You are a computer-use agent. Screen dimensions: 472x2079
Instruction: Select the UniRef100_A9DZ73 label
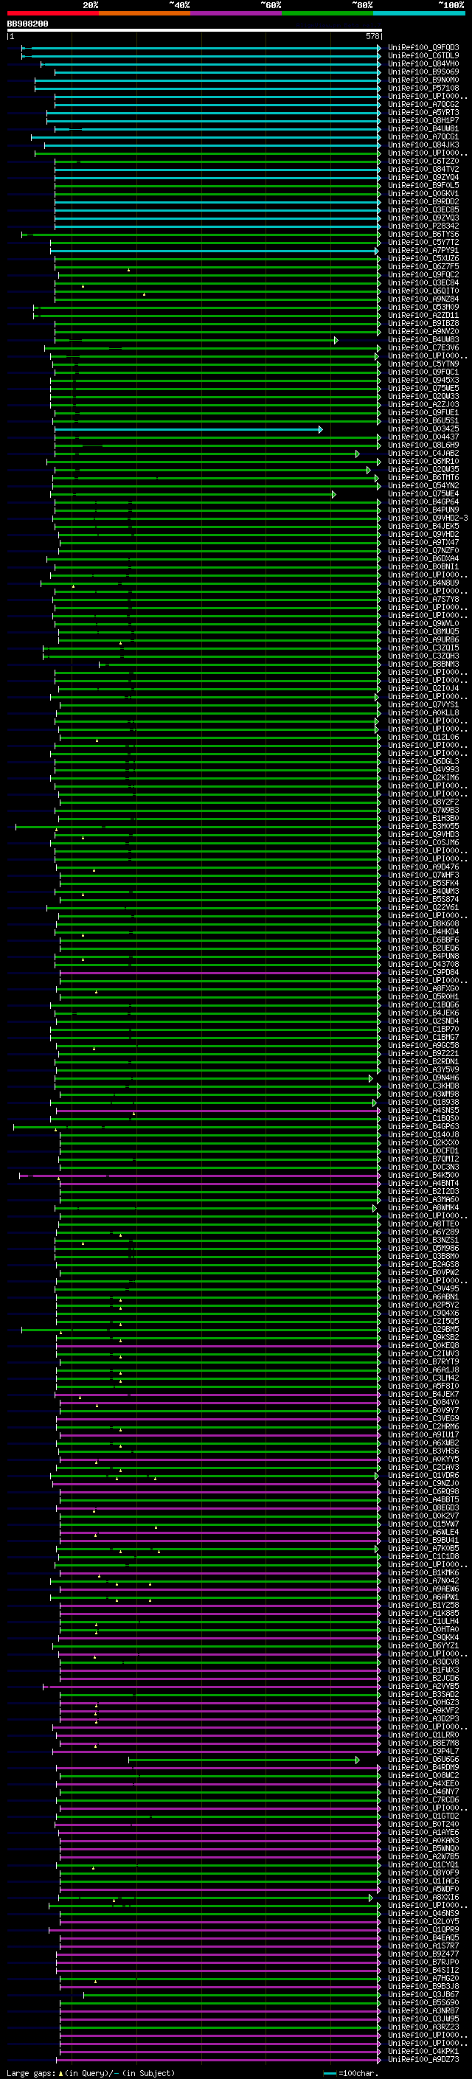423,2060
